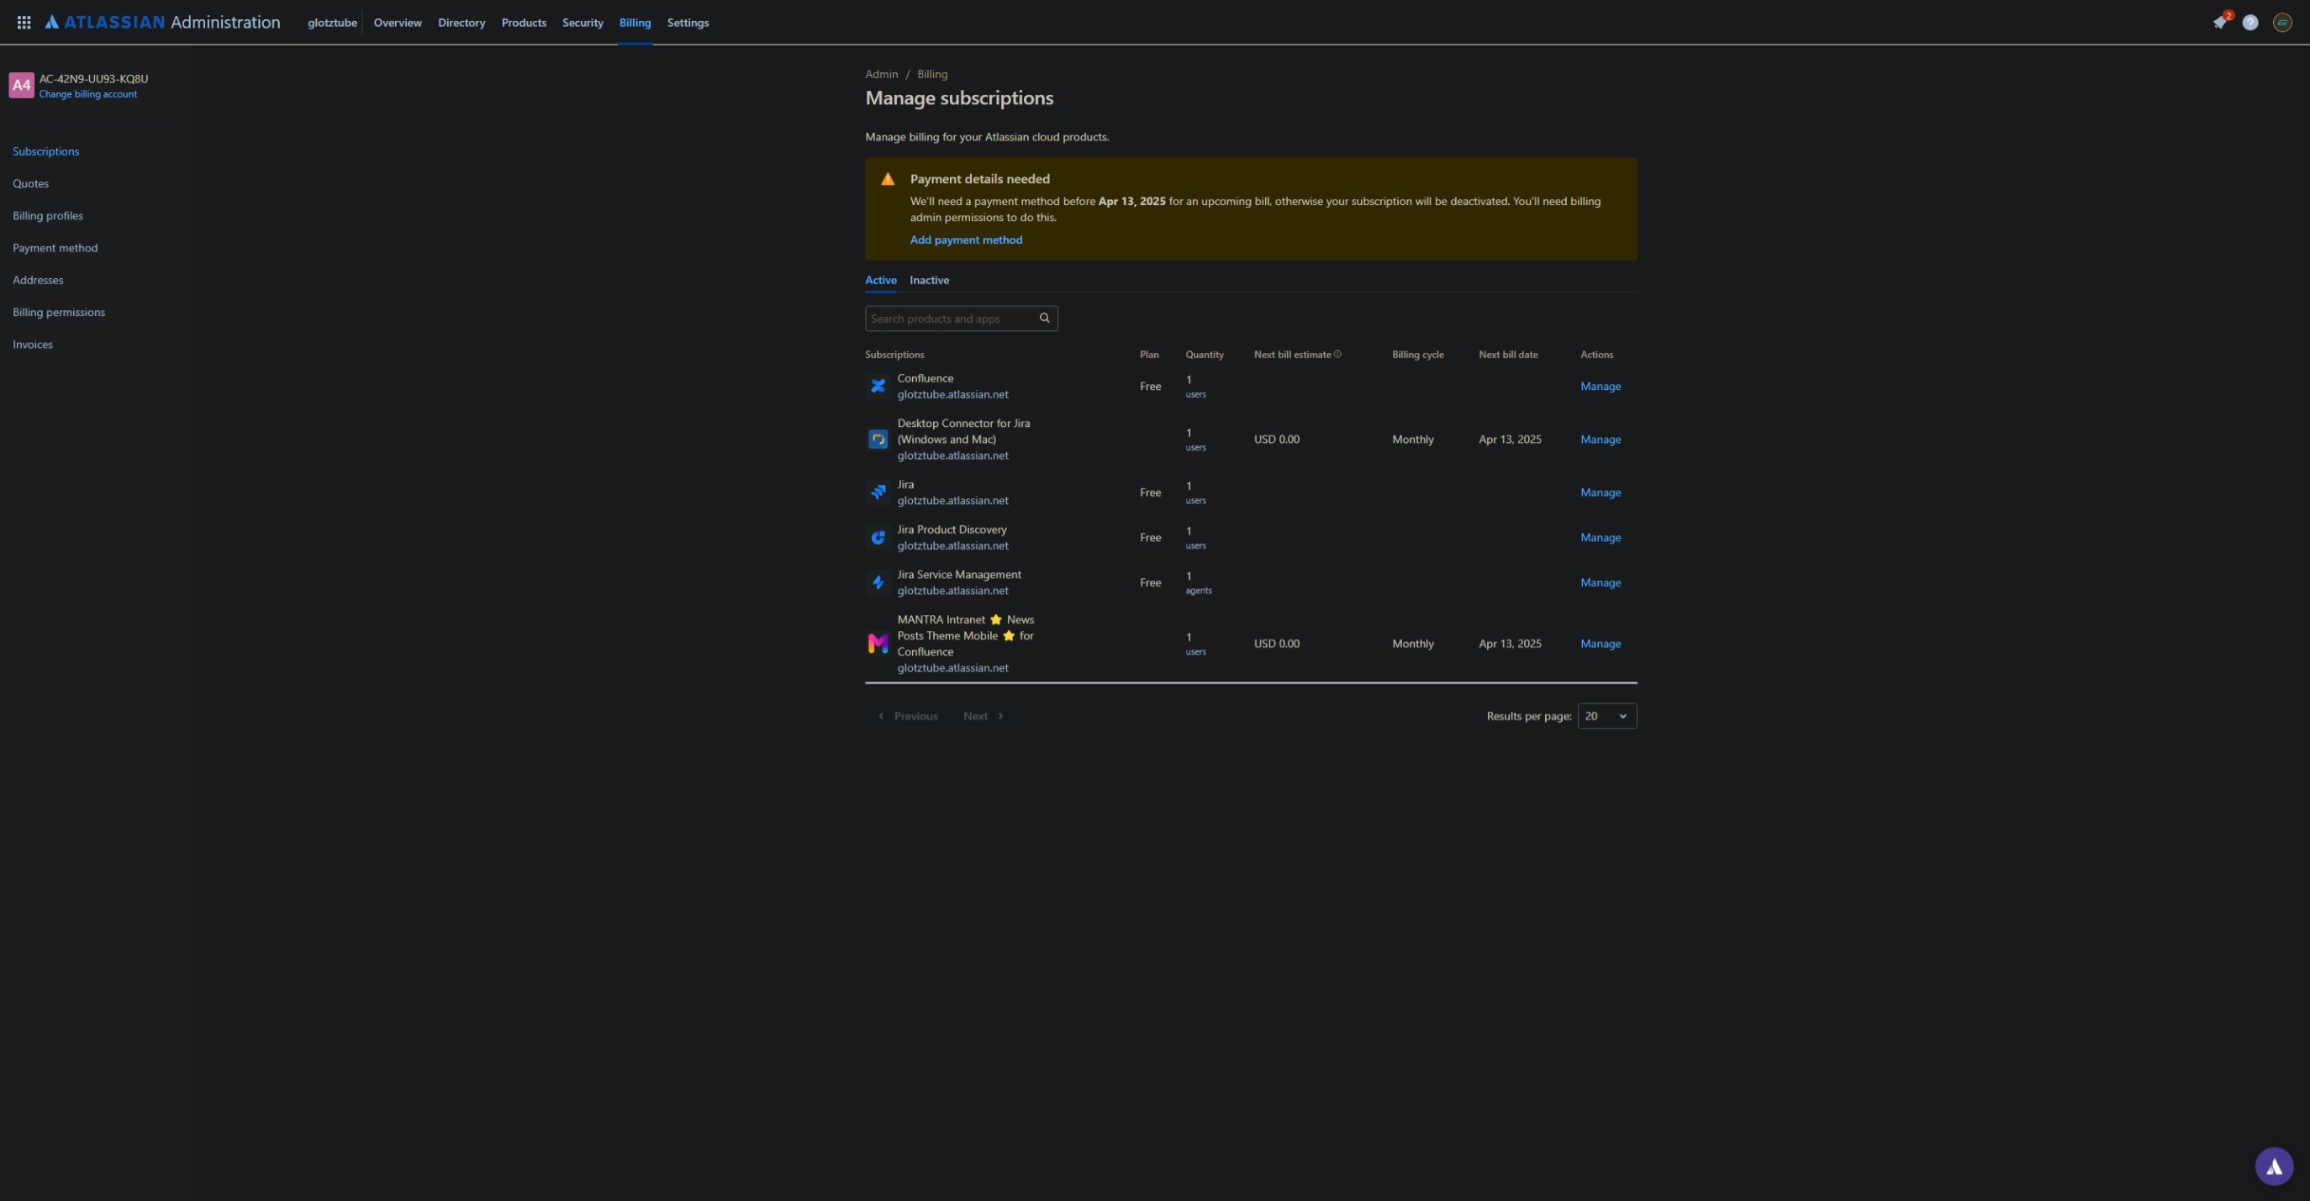
Task: Click Add payment method link
Action: pos(966,240)
